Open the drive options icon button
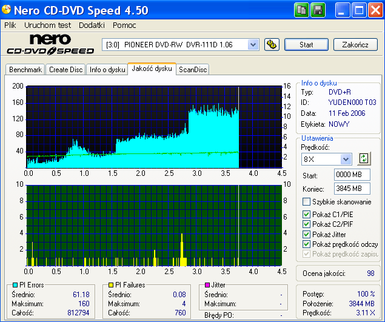This screenshot has height=322, width=385. 272,45
